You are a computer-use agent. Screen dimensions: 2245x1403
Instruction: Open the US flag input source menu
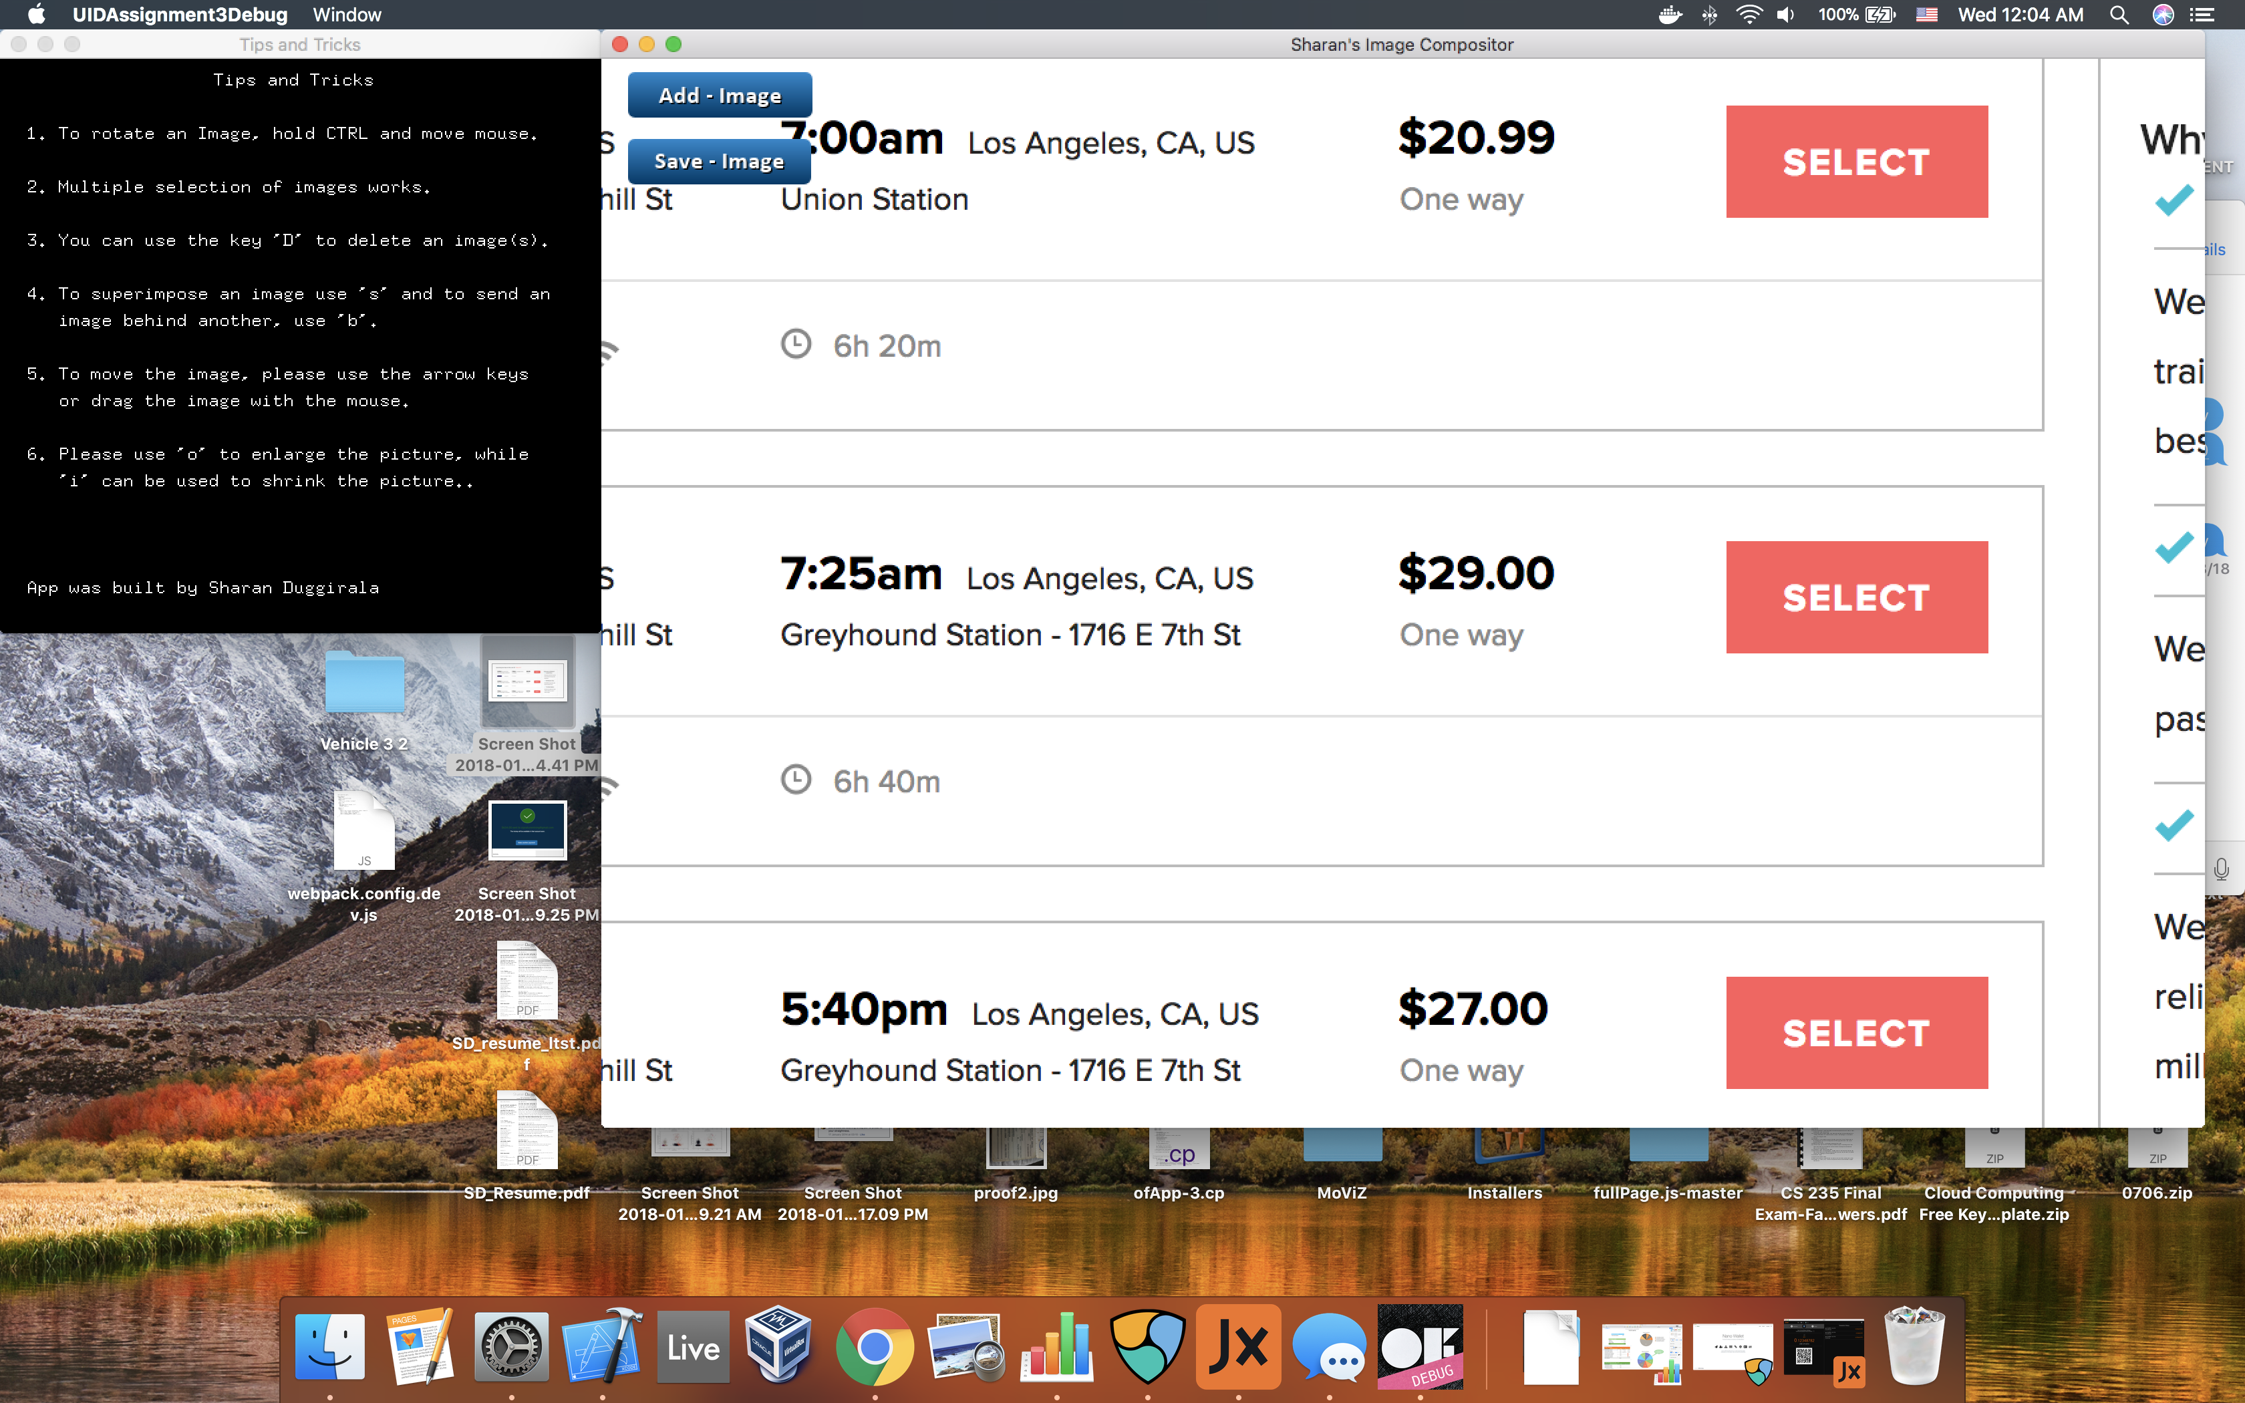1927,15
